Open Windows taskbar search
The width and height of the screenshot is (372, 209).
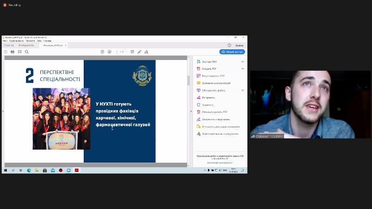(x=13, y=170)
